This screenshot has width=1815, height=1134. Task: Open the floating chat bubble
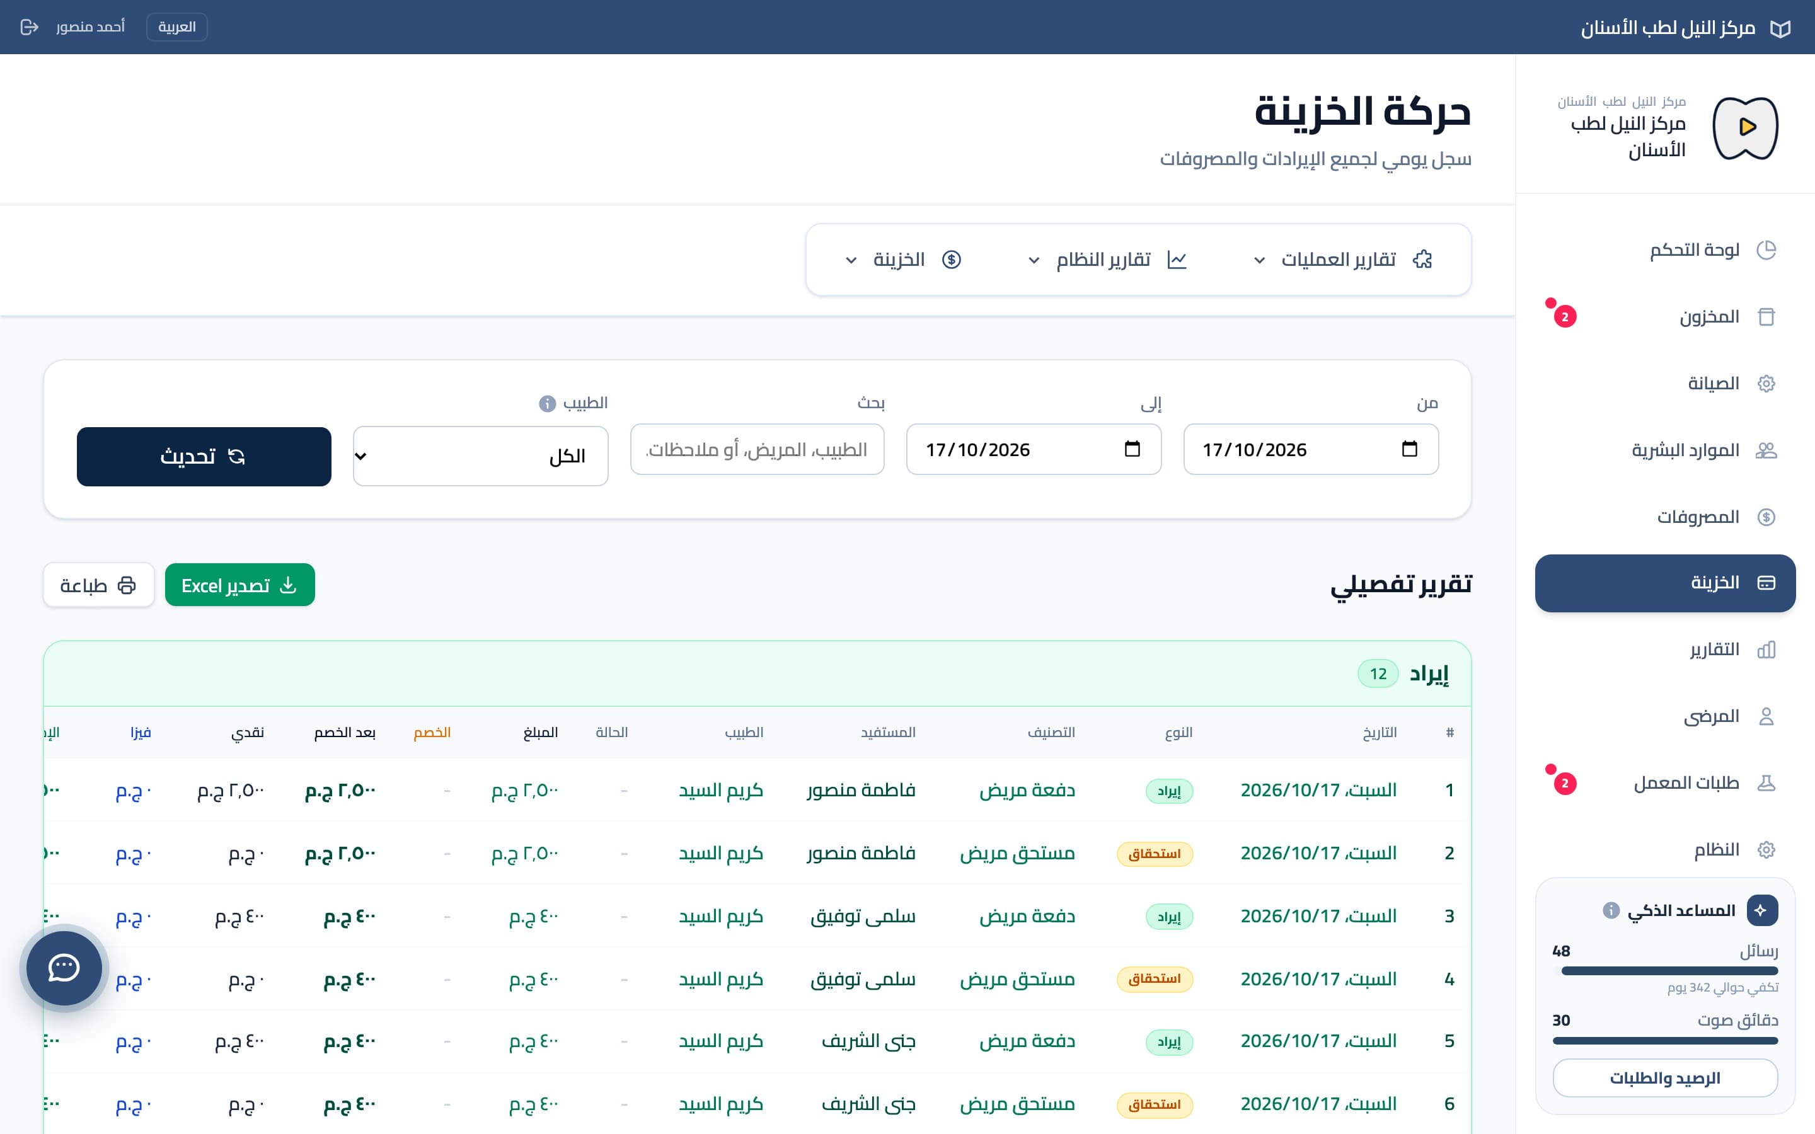point(64,968)
